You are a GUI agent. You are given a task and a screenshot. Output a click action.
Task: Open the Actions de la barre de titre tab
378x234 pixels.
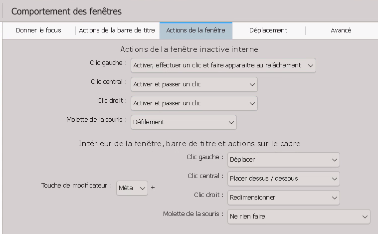pos(117,30)
